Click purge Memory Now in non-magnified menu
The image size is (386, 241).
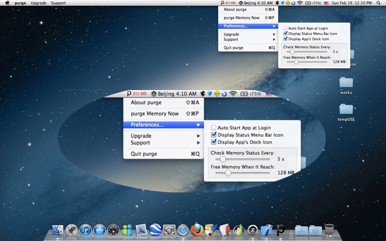pos(248,18)
